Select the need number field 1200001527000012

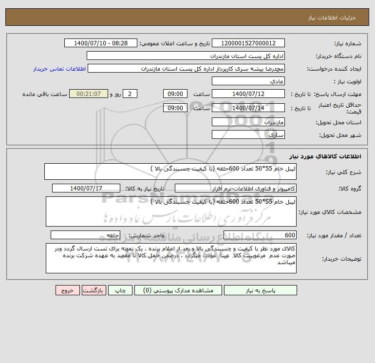(x=248, y=43)
